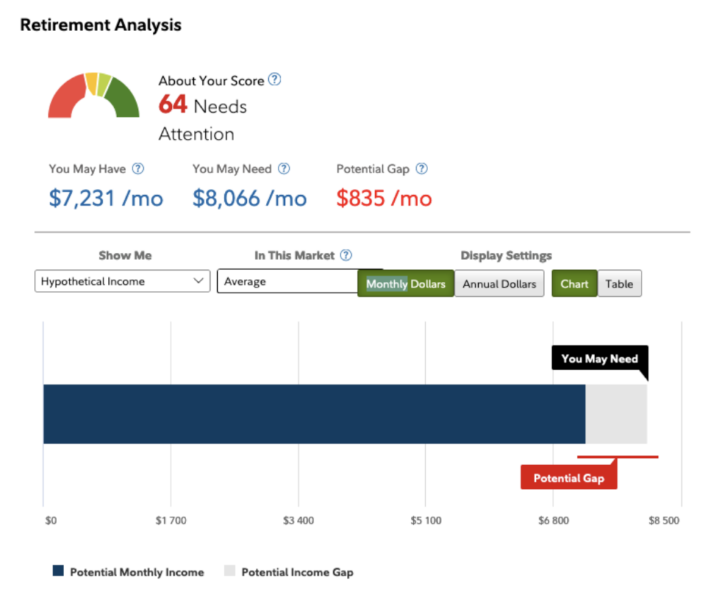
Task: Click the black You May Need callout
Action: (599, 359)
